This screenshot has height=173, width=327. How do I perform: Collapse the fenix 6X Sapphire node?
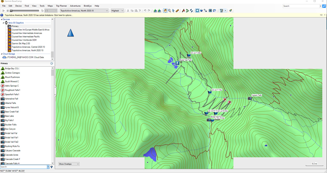pos(4,23)
